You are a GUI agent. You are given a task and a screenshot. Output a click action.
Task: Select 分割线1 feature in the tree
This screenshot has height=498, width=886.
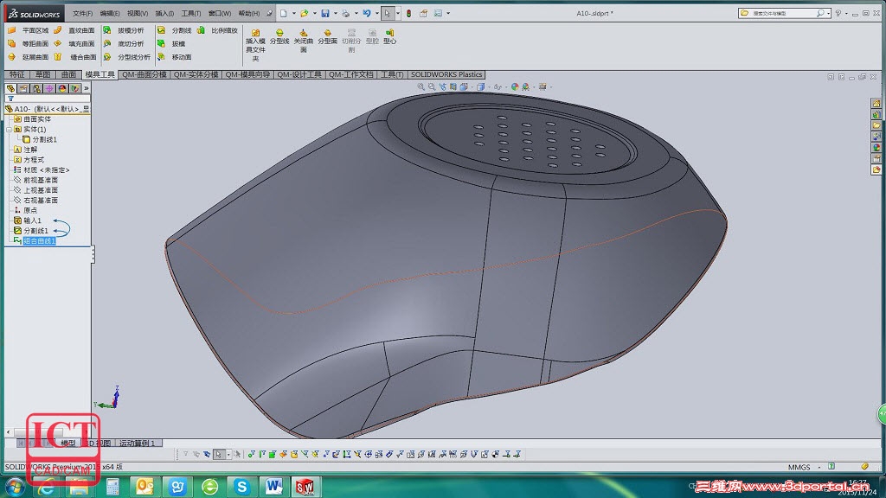click(35, 231)
